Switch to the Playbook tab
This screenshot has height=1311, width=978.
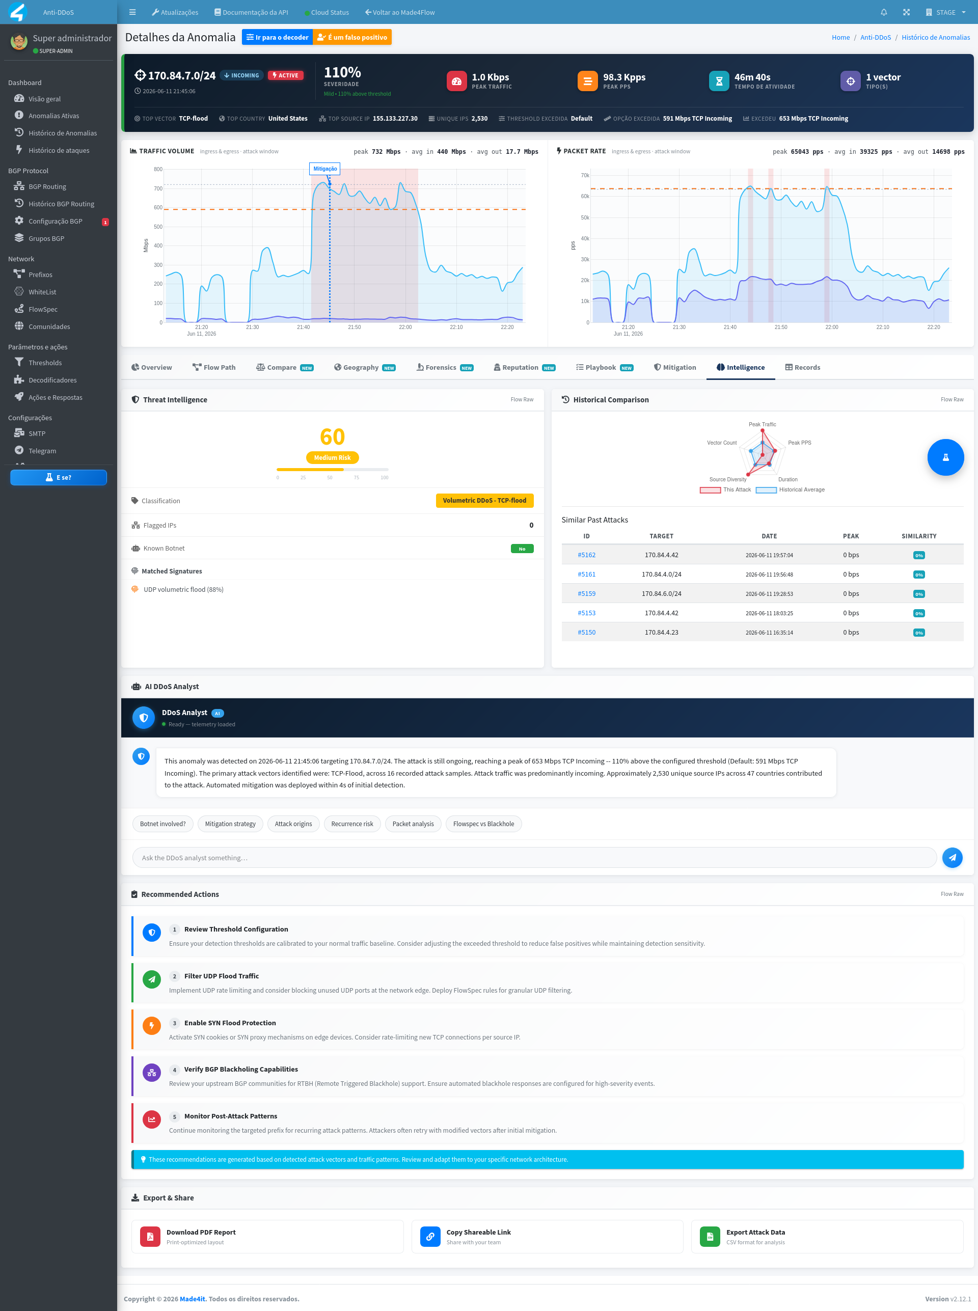pos(605,367)
